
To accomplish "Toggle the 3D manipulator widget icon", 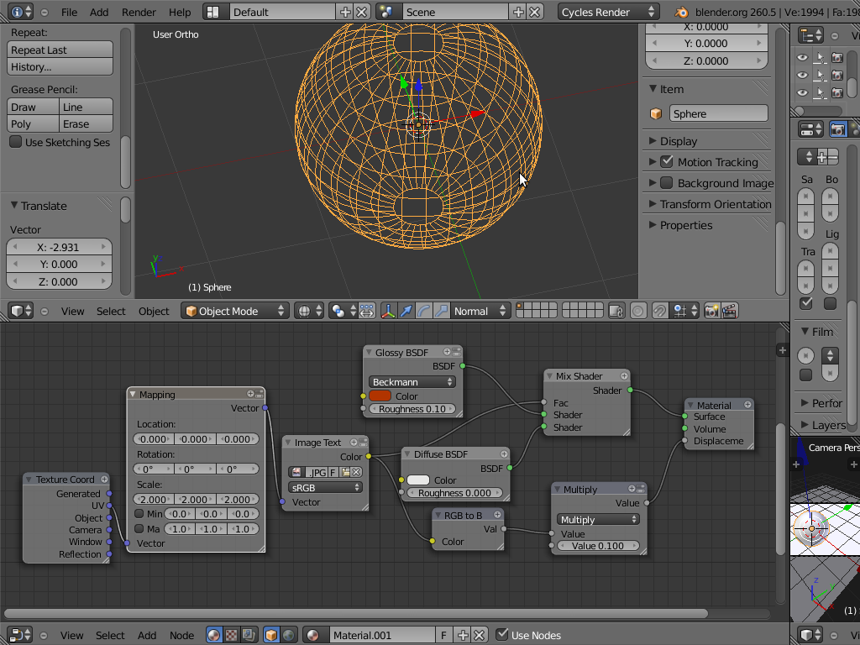I will tap(388, 311).
